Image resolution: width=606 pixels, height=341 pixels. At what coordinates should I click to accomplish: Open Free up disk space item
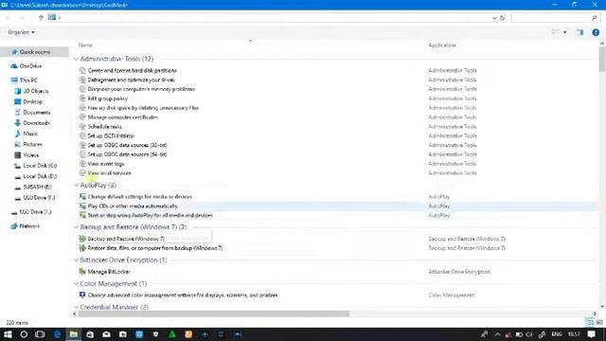click(143, 108)
